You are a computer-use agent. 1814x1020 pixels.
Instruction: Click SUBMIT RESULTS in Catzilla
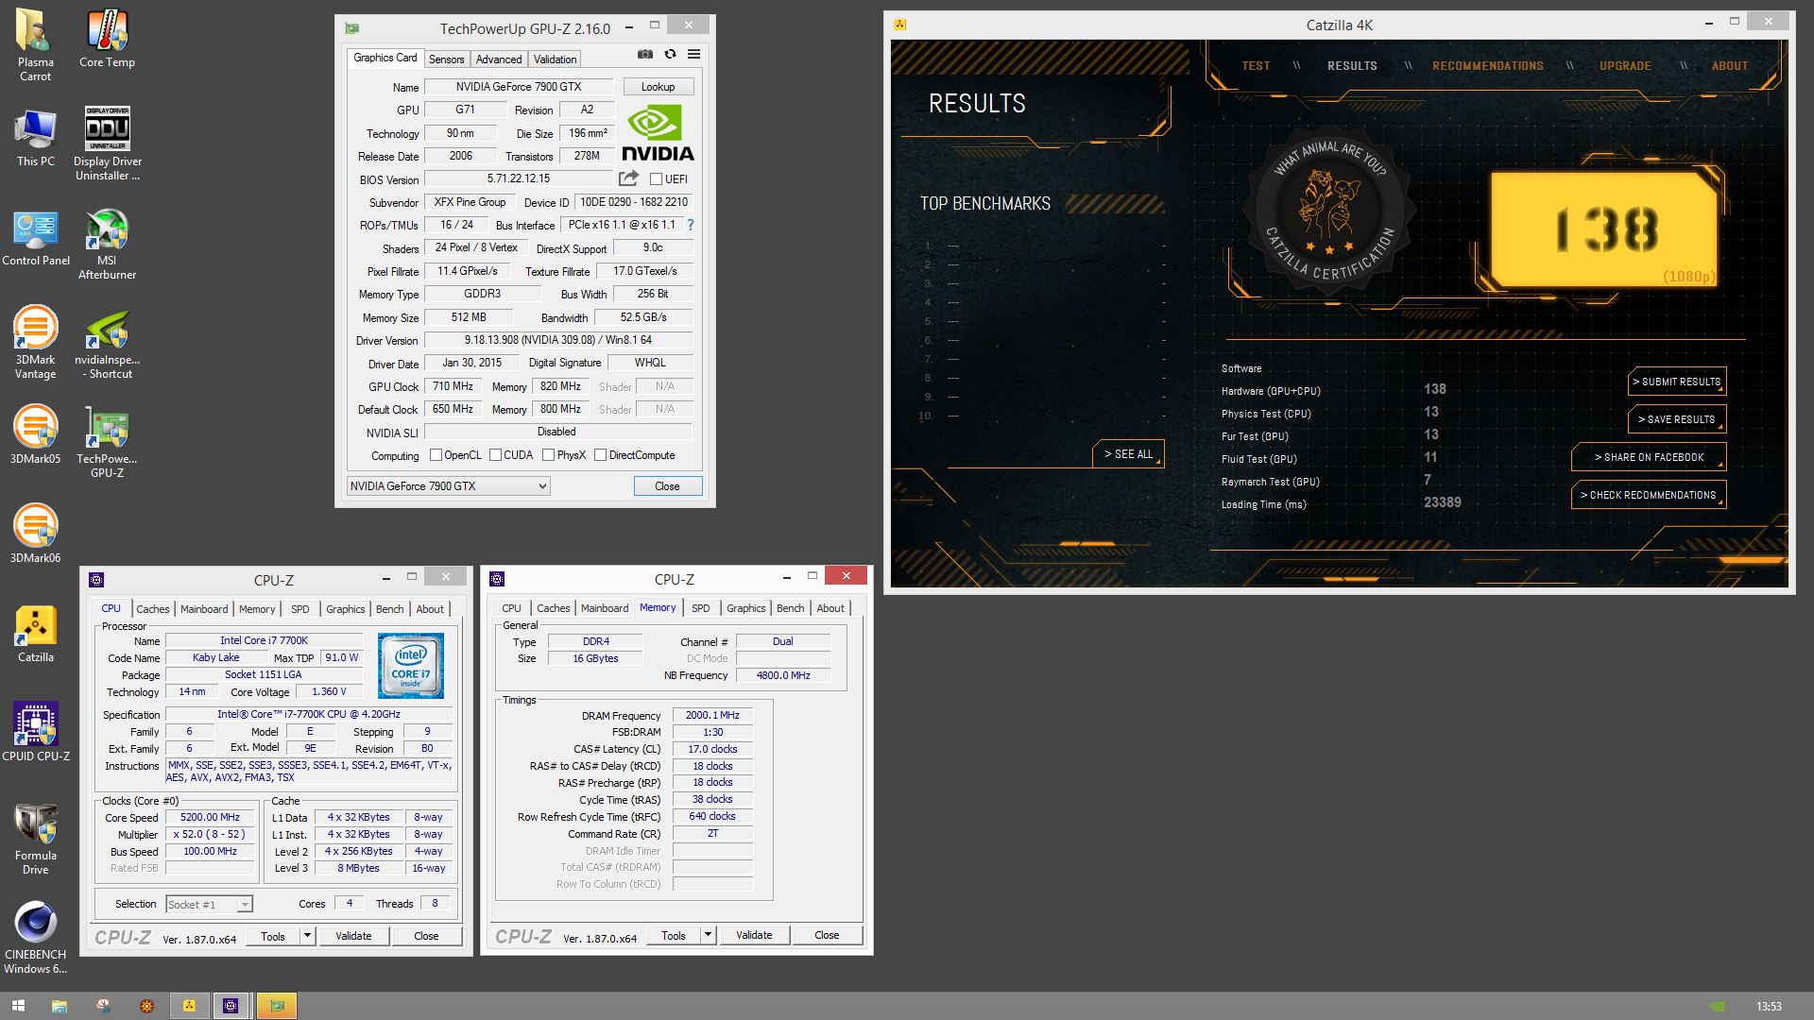(x=1677, y=382)
